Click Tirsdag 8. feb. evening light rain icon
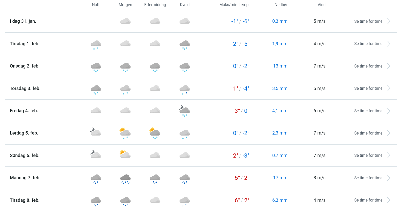Image resolution: width=402 pixels, height=211 pixels. coord(185,201)
